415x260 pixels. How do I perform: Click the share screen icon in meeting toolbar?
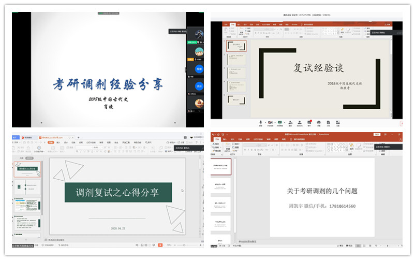click(280, 123)
